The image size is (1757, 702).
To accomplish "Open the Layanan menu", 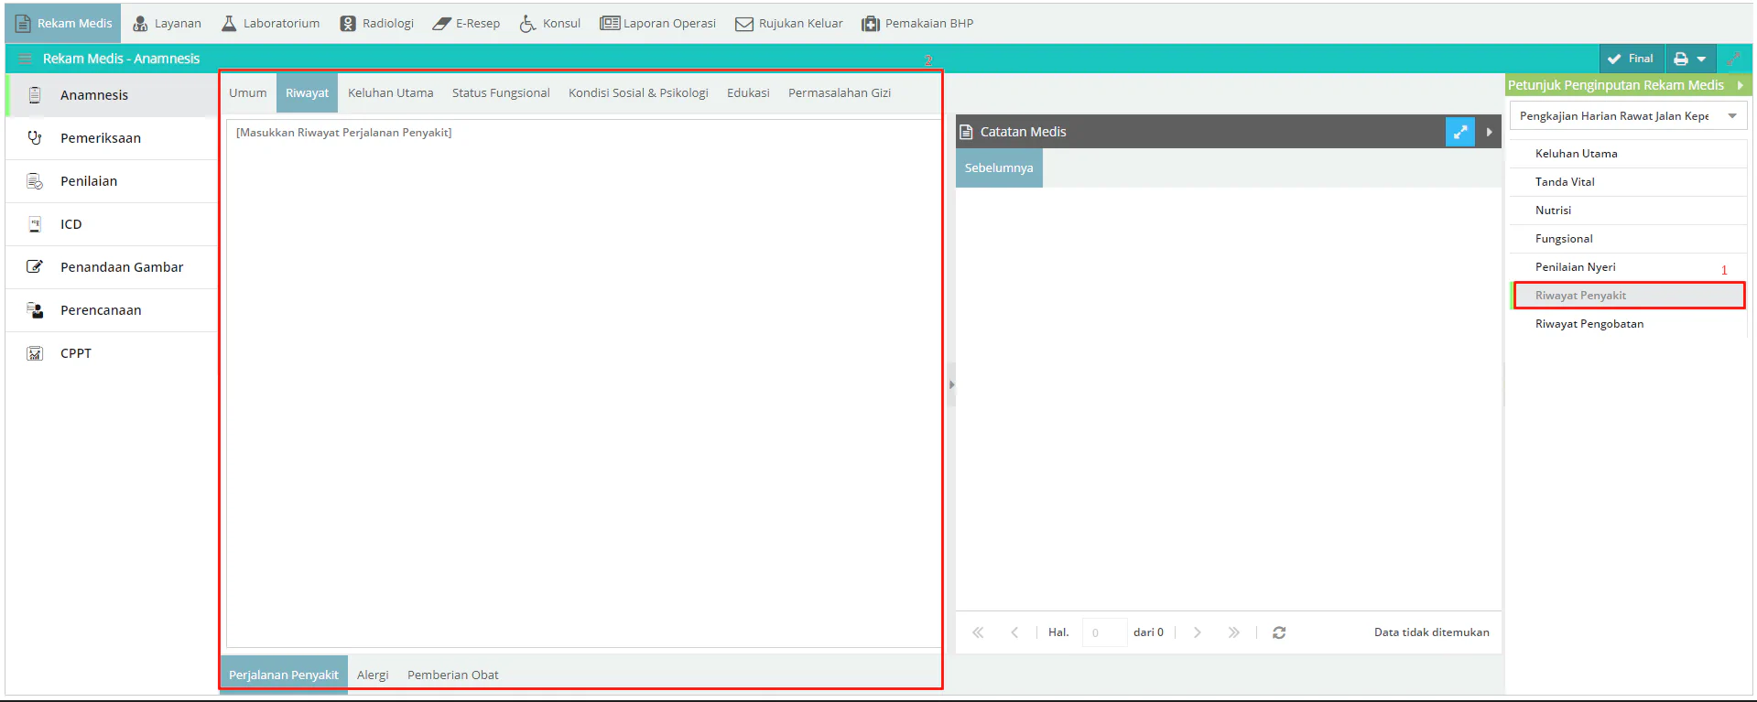I will coord(167,23).
